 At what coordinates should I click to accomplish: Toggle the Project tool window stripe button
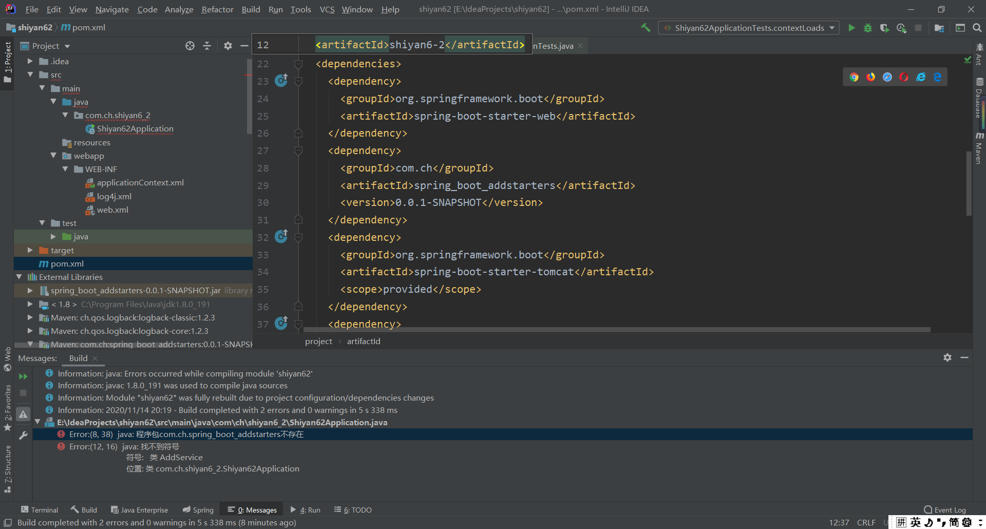pos(7,63)
